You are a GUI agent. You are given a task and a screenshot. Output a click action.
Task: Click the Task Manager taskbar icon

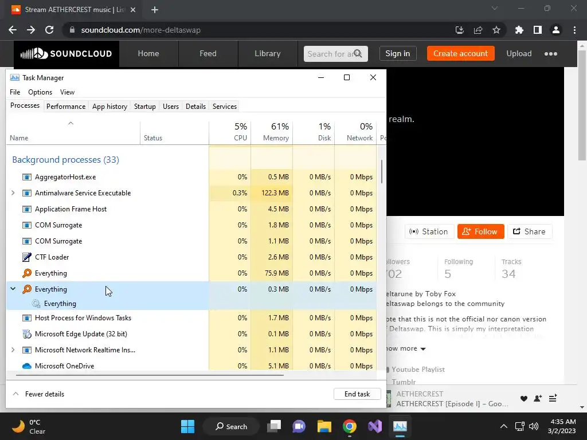pos(400,426)
